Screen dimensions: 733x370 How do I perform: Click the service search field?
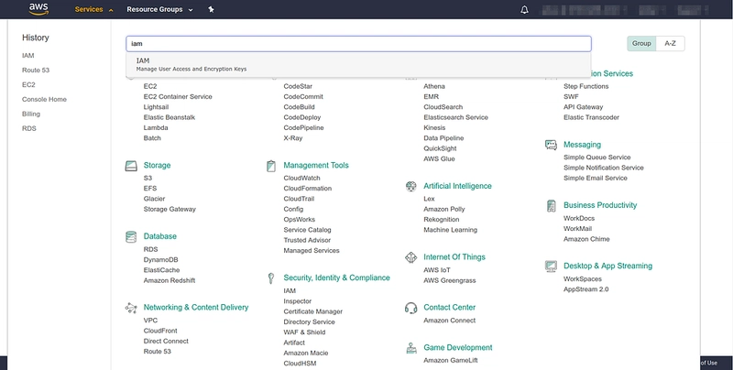pos(357,43)
